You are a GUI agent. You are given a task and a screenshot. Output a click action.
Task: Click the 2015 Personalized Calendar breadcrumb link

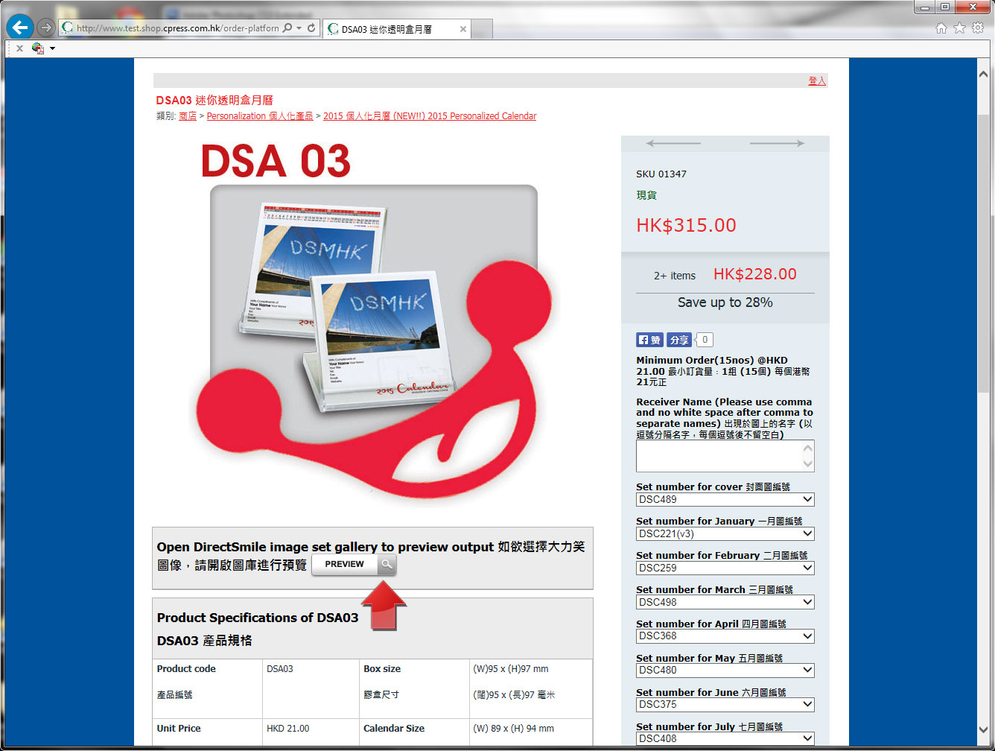430,116
